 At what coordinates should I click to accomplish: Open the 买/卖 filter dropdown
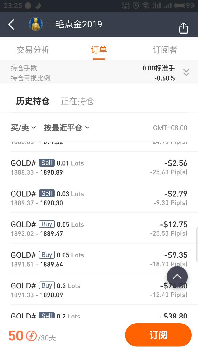point(23,128)
